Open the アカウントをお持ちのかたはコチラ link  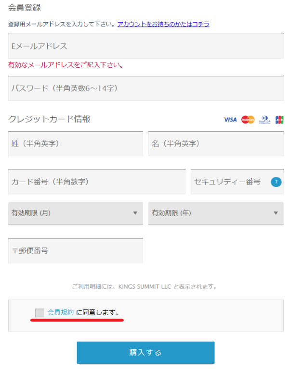163,24
